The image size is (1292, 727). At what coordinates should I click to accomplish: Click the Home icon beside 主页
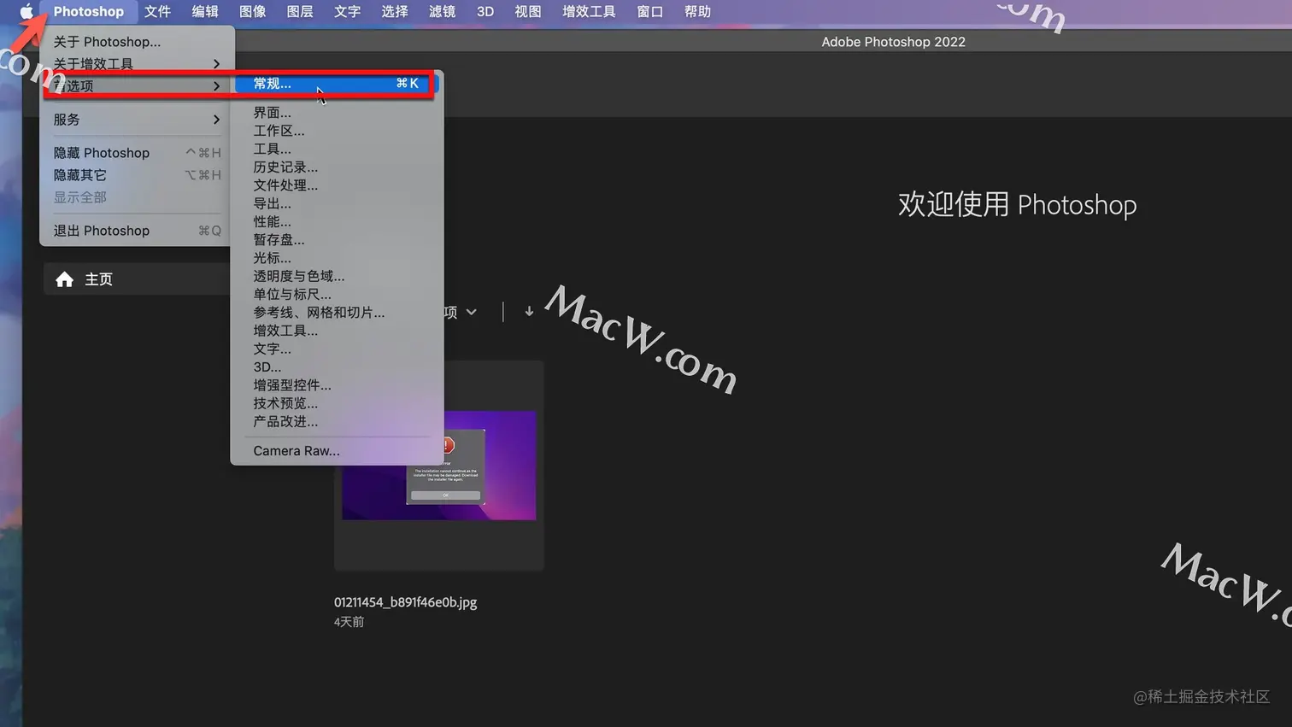[x=64, y=279]
